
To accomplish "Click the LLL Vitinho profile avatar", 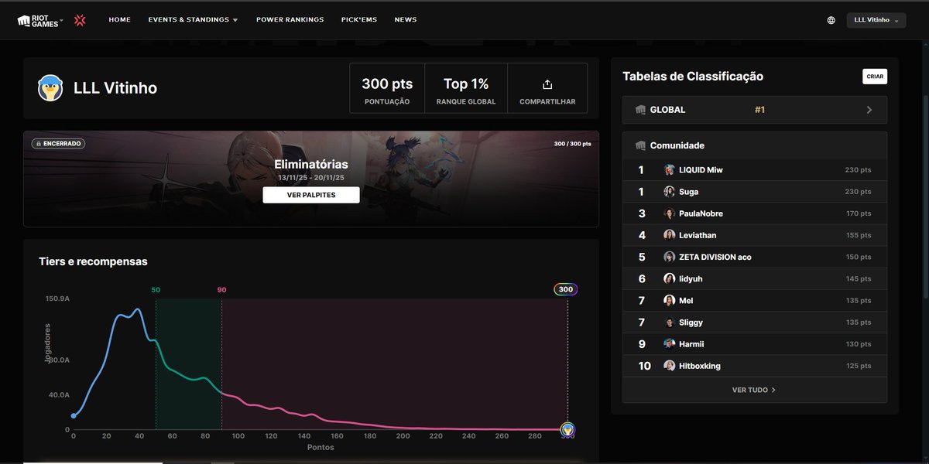I will click(50, 88).
